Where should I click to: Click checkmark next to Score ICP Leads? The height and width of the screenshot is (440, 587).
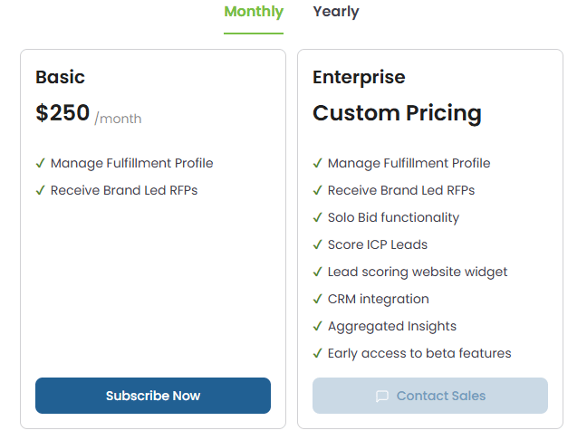(318, 245)
